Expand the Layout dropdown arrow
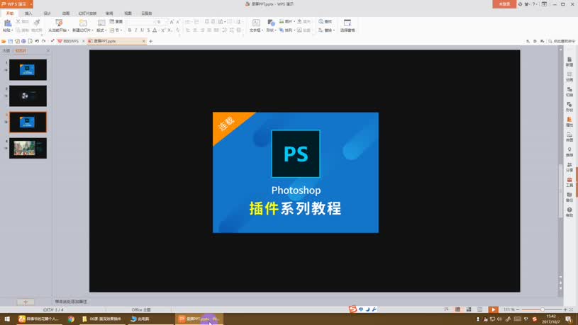Screen dimensions: 578x325 click(x=106, y=30)
